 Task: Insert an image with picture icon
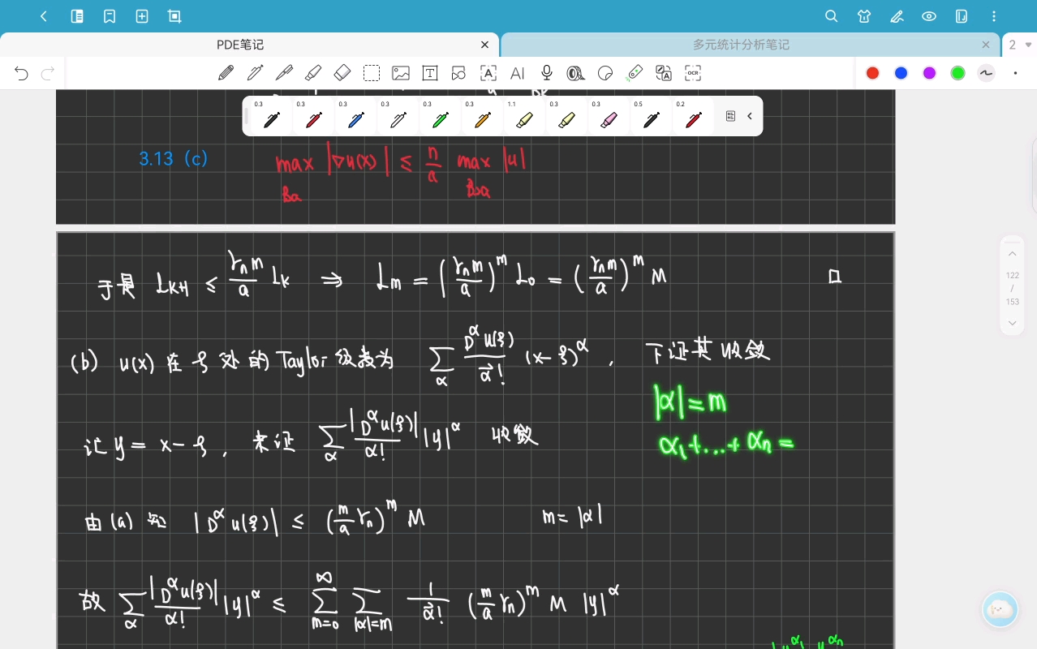tap(401, 73)
